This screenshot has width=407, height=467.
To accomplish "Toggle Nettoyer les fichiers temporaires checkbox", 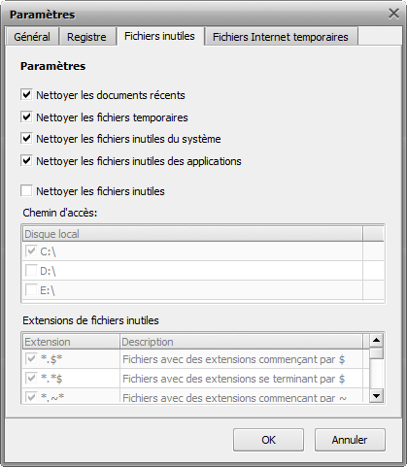I will pyautogui.click(x=26, y=117).
